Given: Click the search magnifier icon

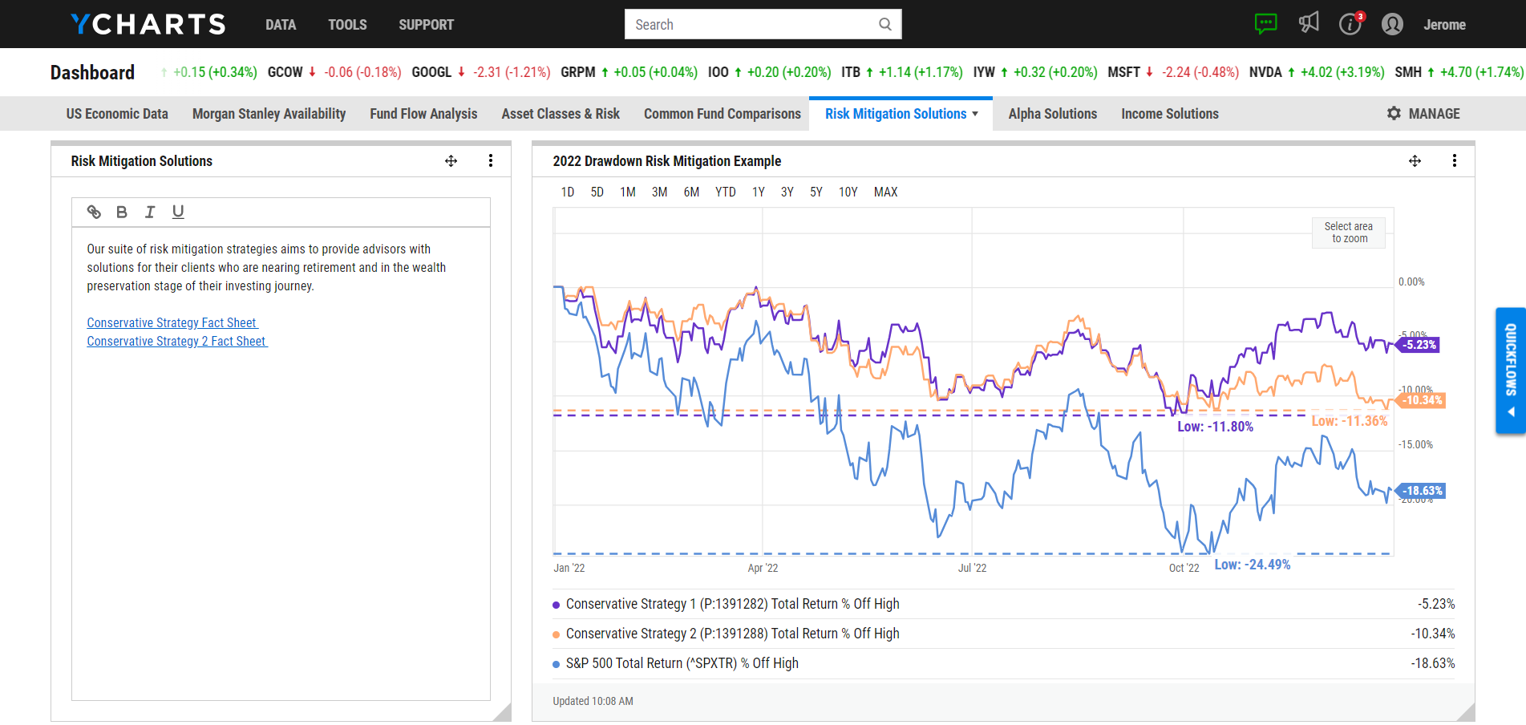Looking at the screenshot, I should (884, 24).
